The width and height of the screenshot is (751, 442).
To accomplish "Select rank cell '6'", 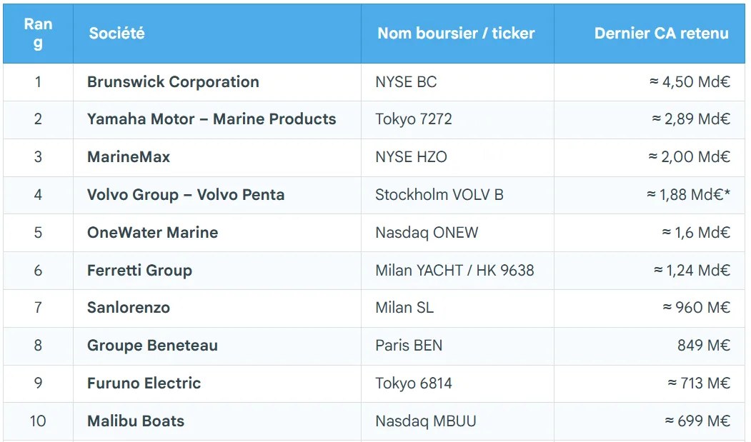I will (x=39, y=271).
